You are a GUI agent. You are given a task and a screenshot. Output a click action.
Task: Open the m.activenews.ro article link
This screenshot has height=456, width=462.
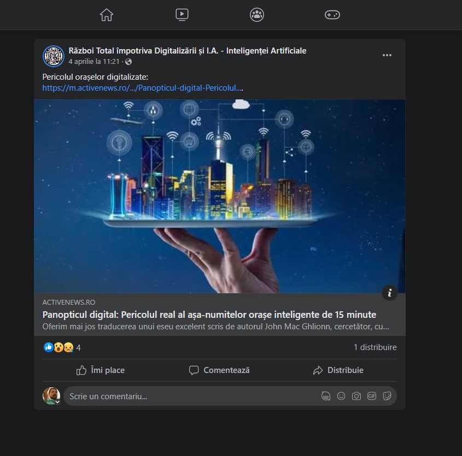[x=143, y=88]
